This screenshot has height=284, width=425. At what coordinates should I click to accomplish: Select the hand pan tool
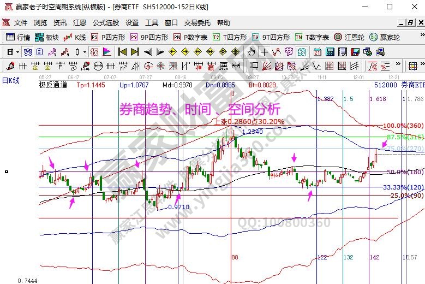point(251,52)
